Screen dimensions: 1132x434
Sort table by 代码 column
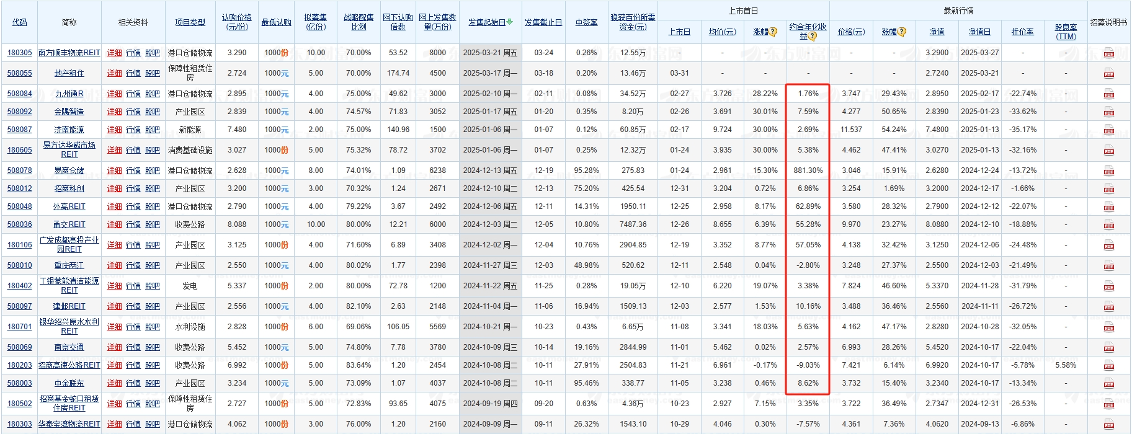pos(19,22)
